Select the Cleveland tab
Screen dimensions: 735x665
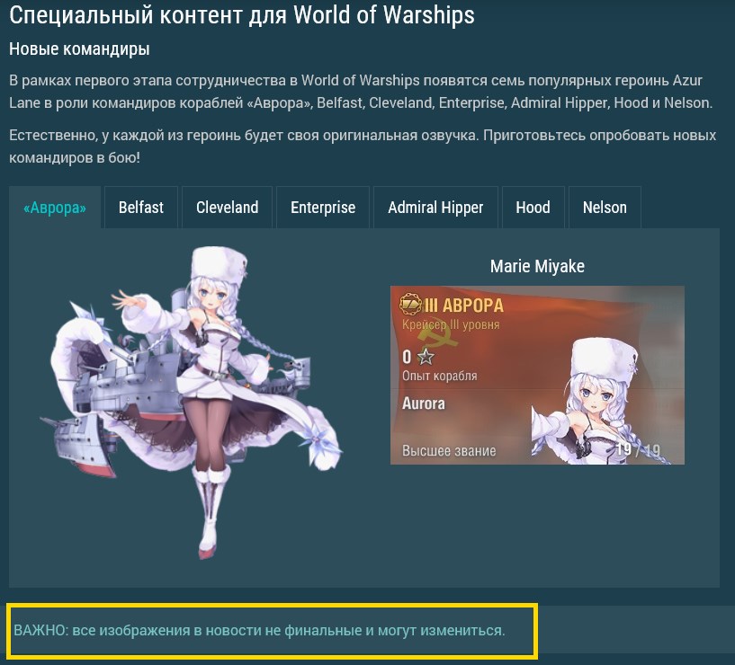(228, 207)
